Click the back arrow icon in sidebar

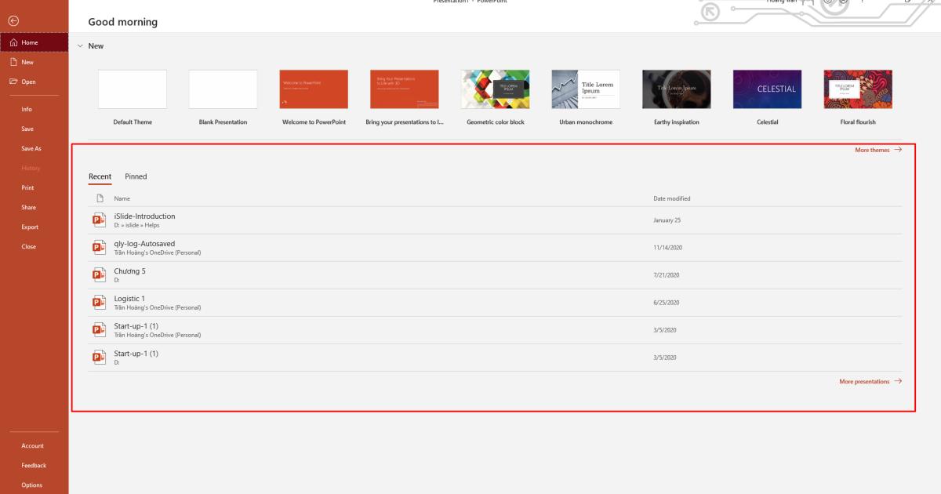pos(12,20)
